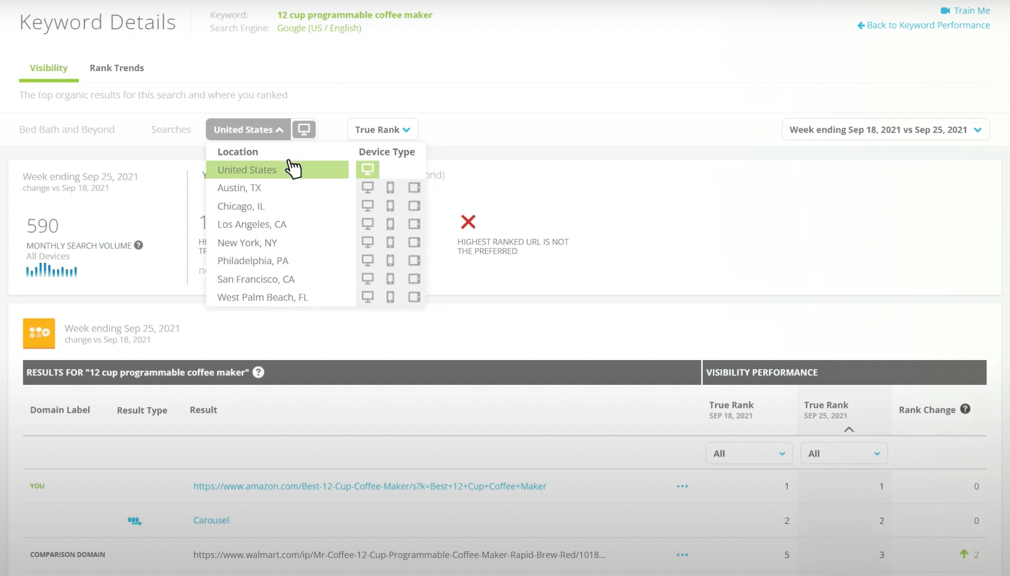The width and height of the screenshot is (1010, 576).
Task: Select mobile device for Austin, TX
Action: [x=390, y=187]
